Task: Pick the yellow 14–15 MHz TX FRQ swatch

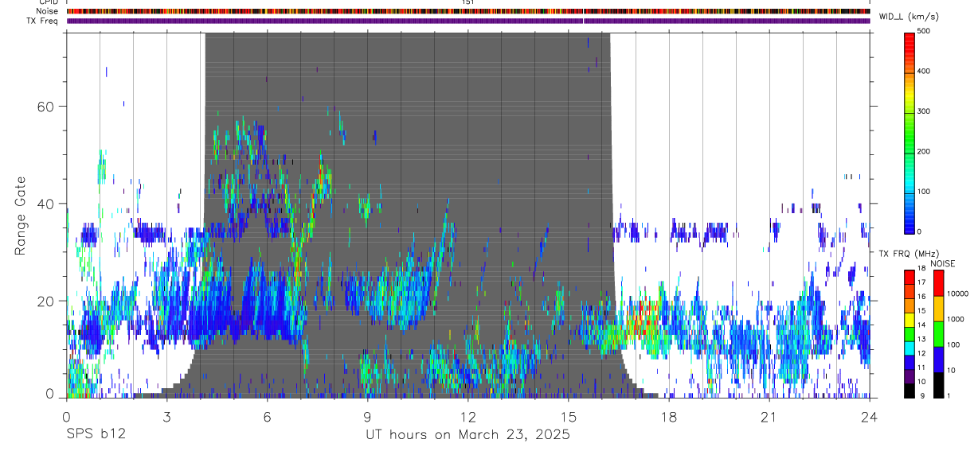Action: 909,318
